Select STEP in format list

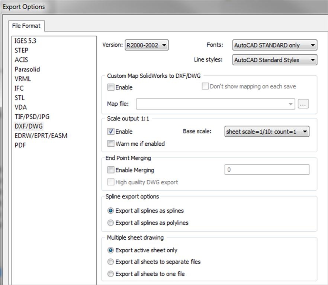pos(21,51)
